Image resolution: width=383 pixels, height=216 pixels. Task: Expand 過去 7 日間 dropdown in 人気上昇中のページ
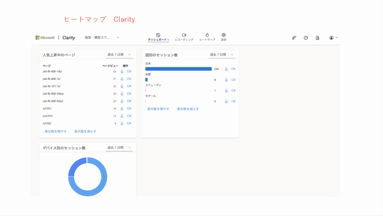click(119, 55)
